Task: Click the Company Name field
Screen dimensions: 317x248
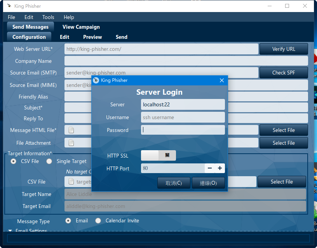Action: [186, 61]
